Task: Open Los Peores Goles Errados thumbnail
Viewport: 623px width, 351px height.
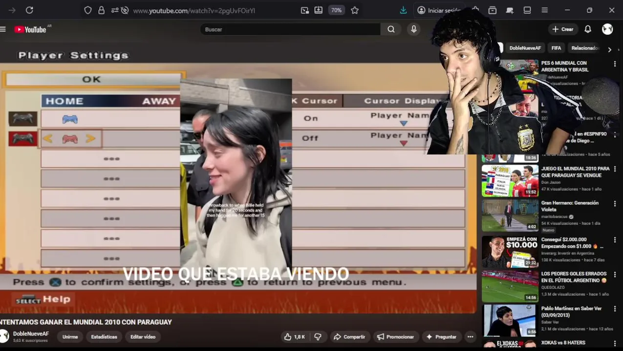Action: [510, 287]
